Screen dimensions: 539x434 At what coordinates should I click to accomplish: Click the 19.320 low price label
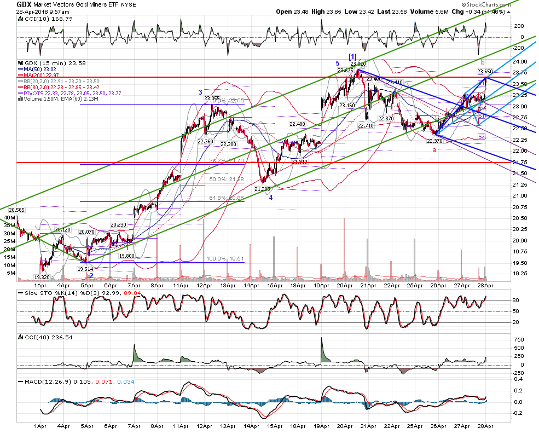pyautogui.click(x=42, y=277)
